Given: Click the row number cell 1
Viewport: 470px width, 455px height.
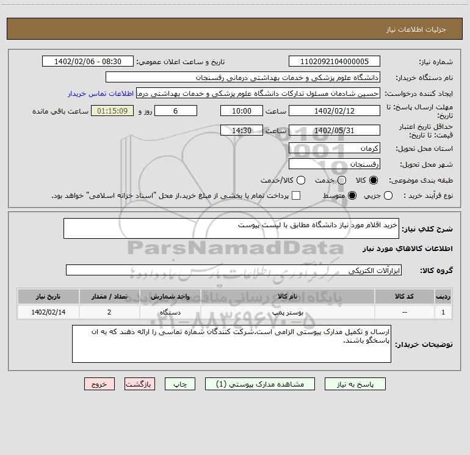Looking at the screenshot, I should click(443, 312).
